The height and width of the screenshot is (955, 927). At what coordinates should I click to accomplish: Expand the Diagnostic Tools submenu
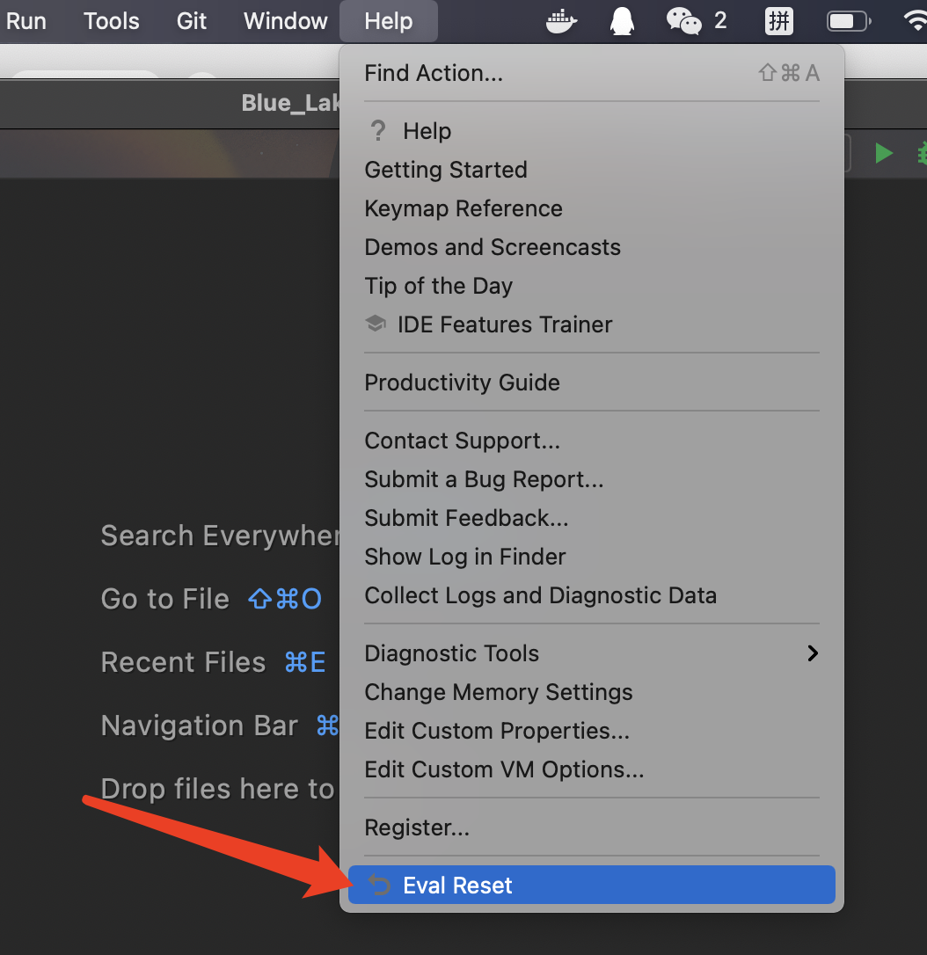tap(591, 653)
